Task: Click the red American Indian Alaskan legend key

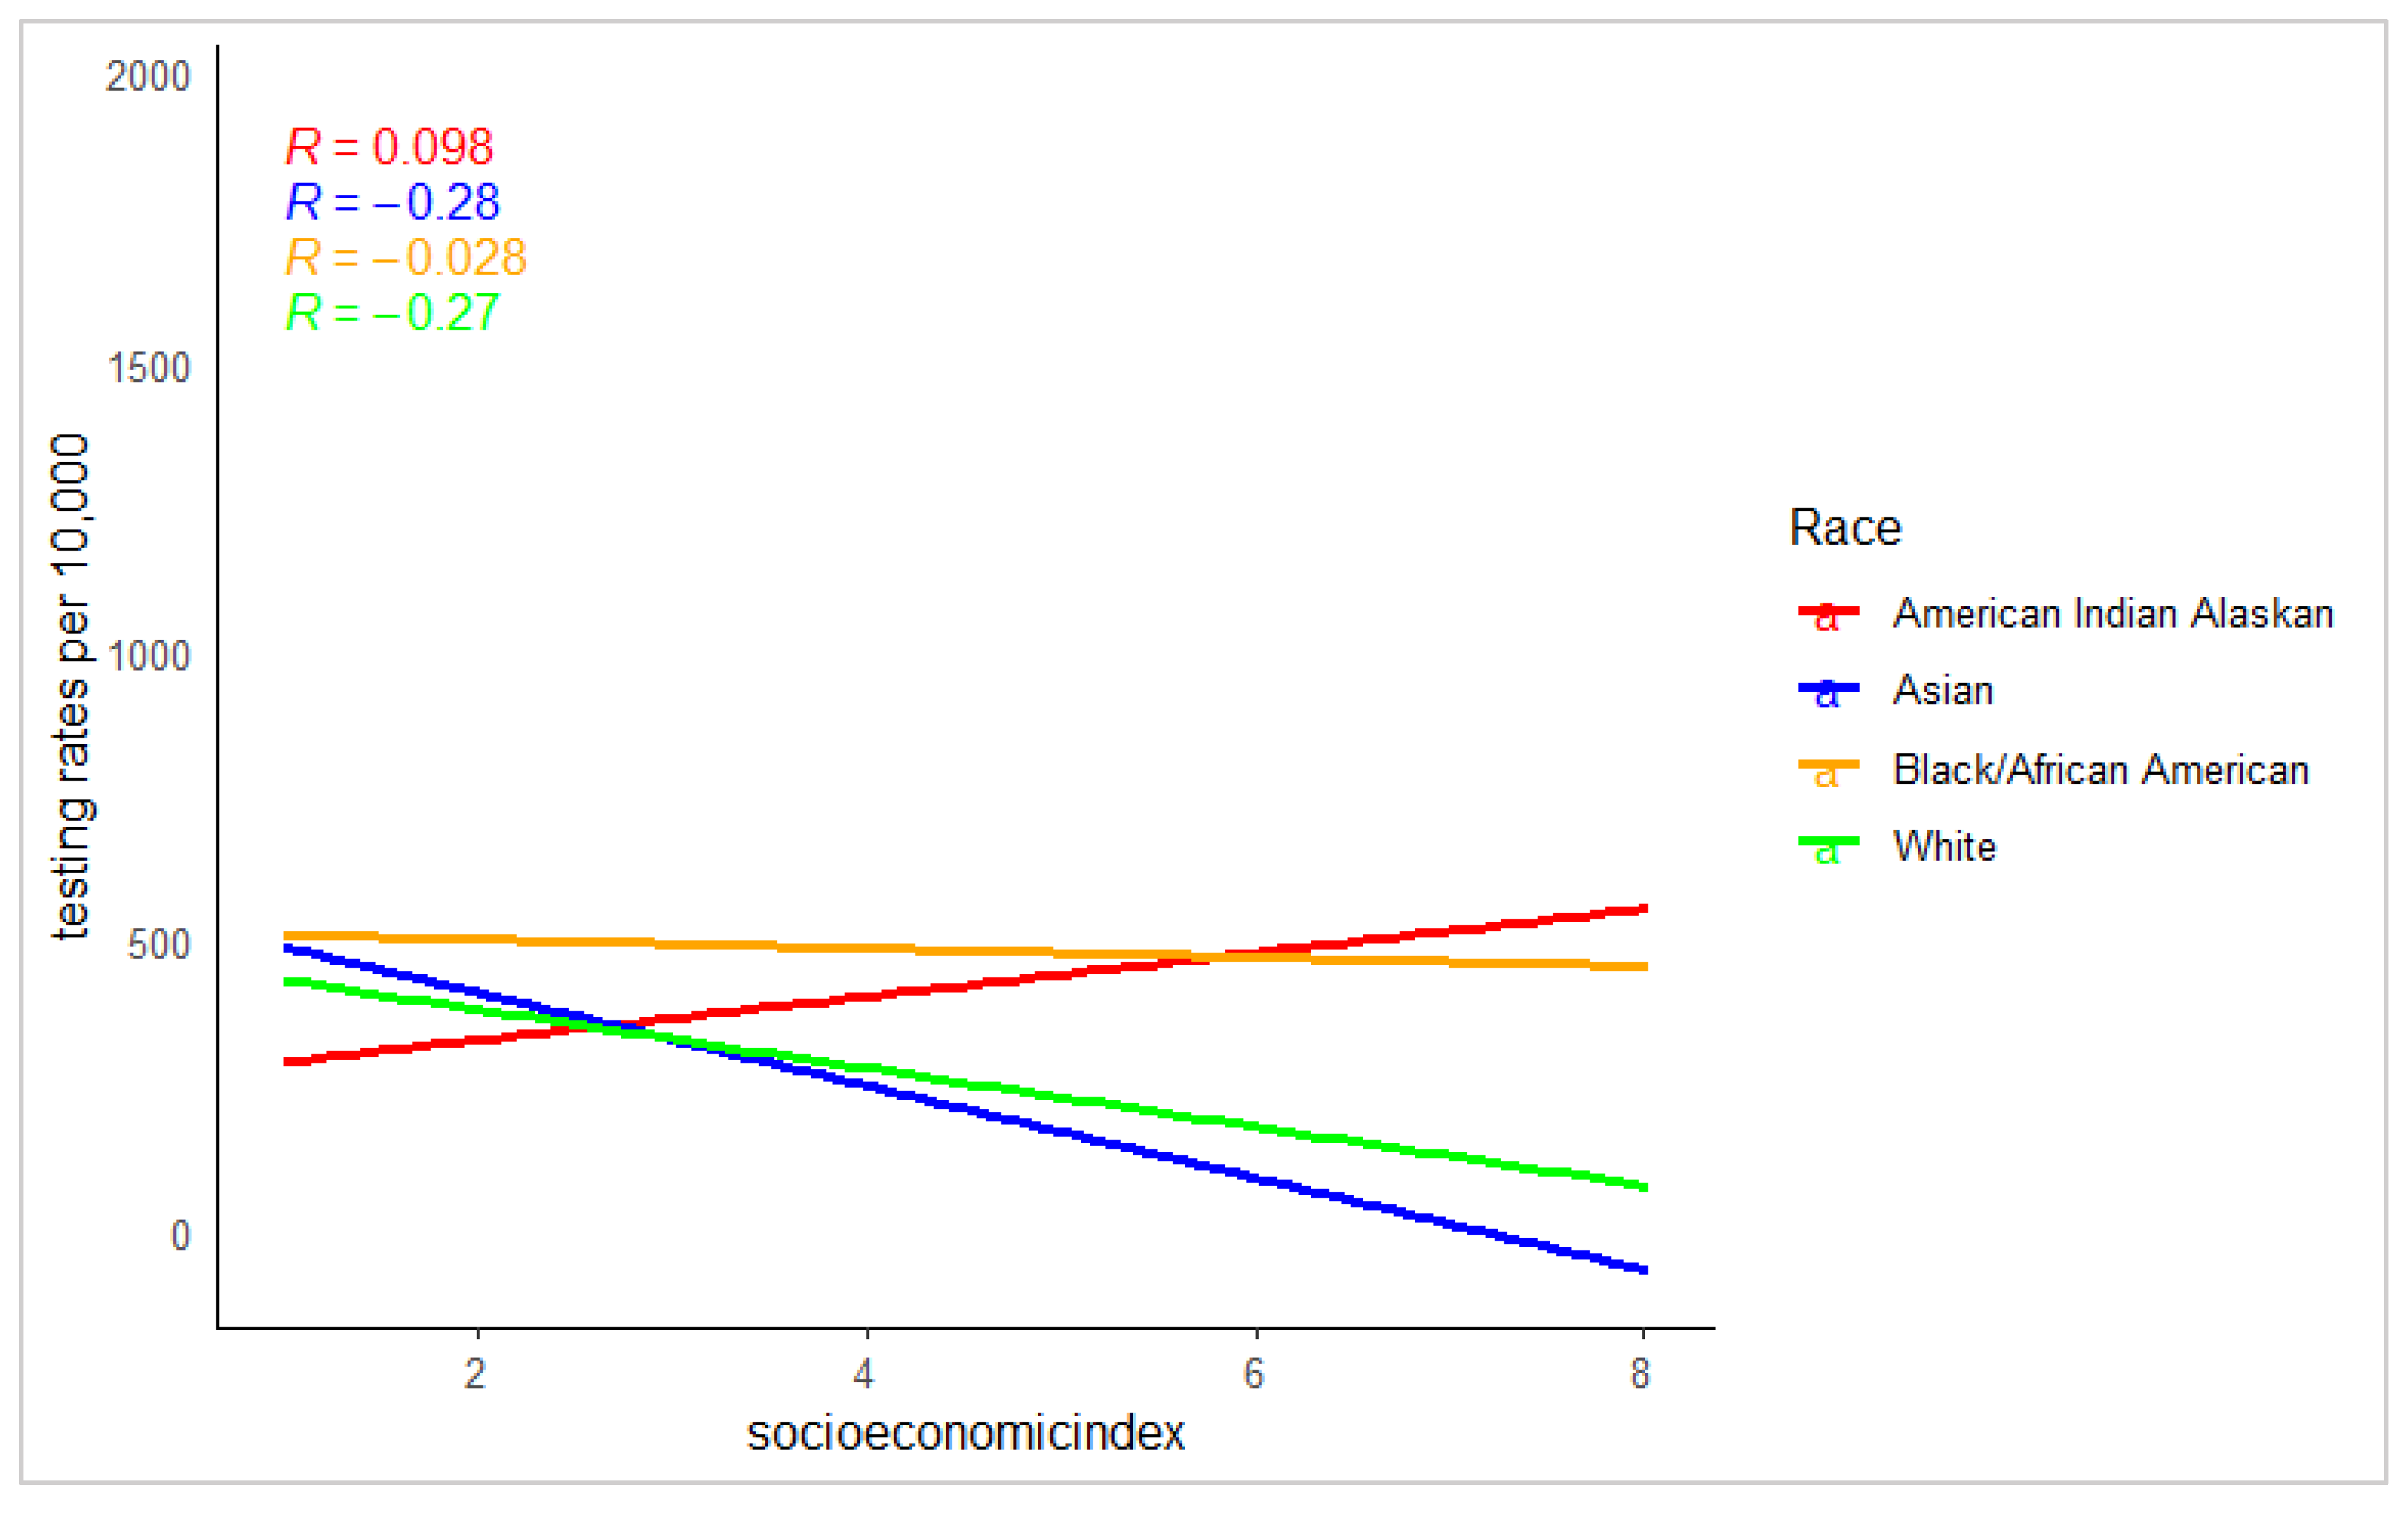Action: pos(1828,613)
